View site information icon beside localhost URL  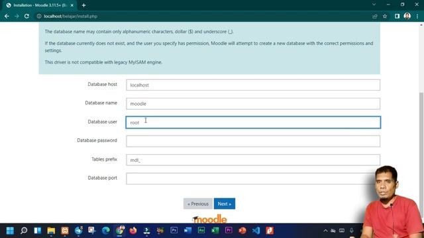point(39,16)
